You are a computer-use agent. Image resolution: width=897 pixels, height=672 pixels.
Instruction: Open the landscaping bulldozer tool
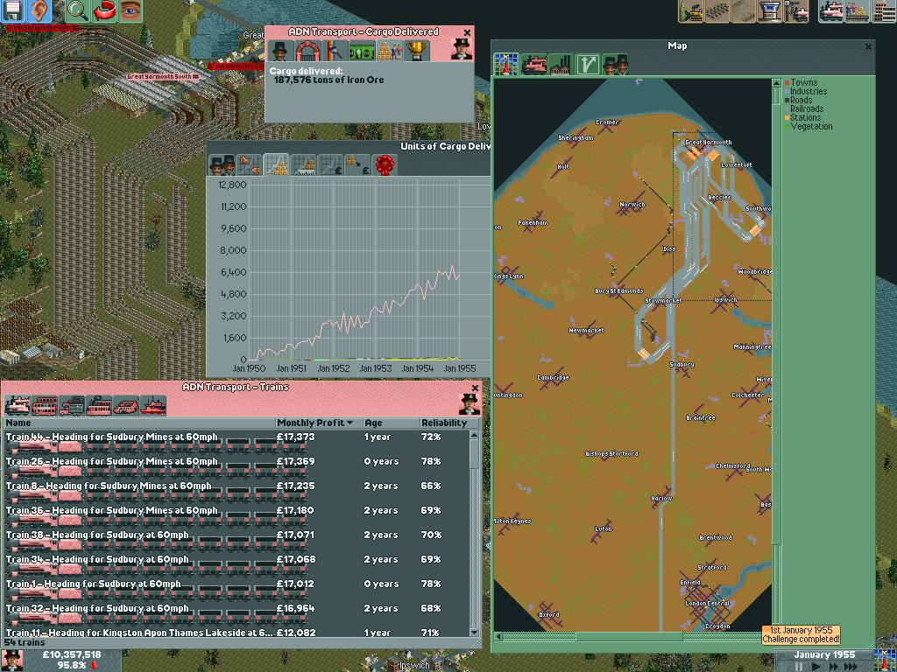[691, 10]
